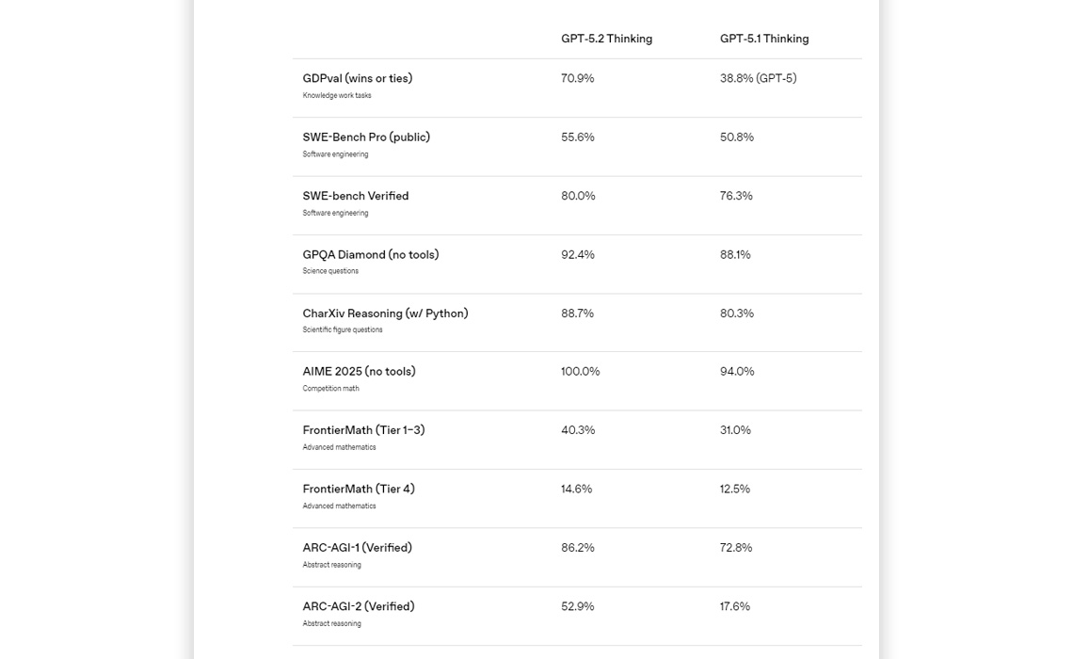Click the GPT-5.1 Thinking column header
The width and height of the screenshot is (1073, 659).
763,39
